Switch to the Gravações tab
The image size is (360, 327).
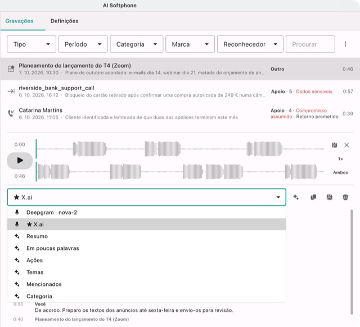(x=19, y=21)
